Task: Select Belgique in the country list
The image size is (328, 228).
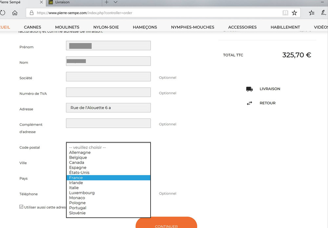Action: [108, 157]
